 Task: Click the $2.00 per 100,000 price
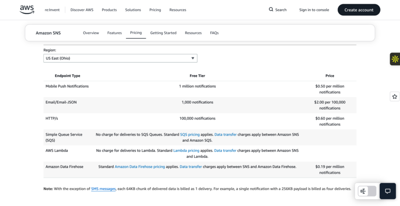point(330,105)
